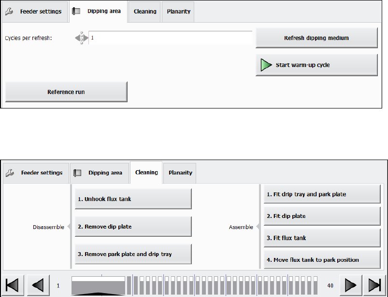Choose Remove dip plate step
Viewport: 388px width, 297px height.
133,227
